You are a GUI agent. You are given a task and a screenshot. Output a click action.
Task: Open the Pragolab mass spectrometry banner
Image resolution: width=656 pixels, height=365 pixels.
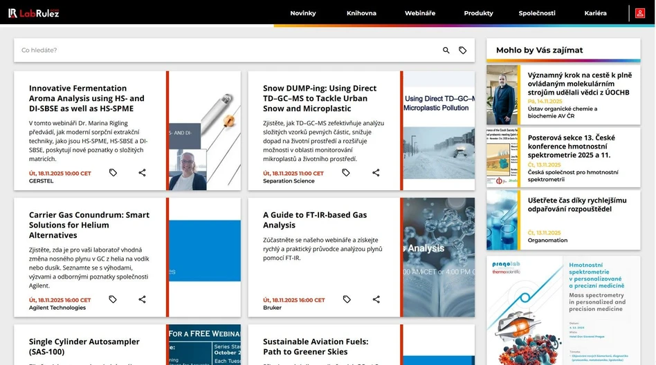(563, 310)
